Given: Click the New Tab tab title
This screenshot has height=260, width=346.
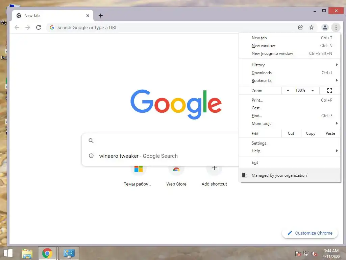Looking at the screenshot, I should coord(32,16).
